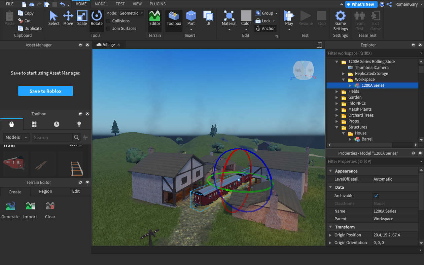This screenshot has width=424, height=265.
Task: Open the RomainGary account dropdown
Action: point(409,4)
